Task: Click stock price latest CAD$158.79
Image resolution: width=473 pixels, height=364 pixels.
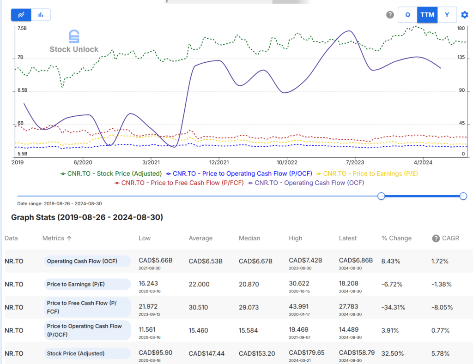Action: [x=357, y=352]
